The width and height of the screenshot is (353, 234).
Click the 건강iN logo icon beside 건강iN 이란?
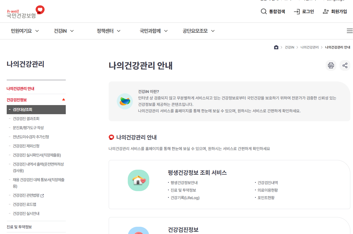click(125, 101)
